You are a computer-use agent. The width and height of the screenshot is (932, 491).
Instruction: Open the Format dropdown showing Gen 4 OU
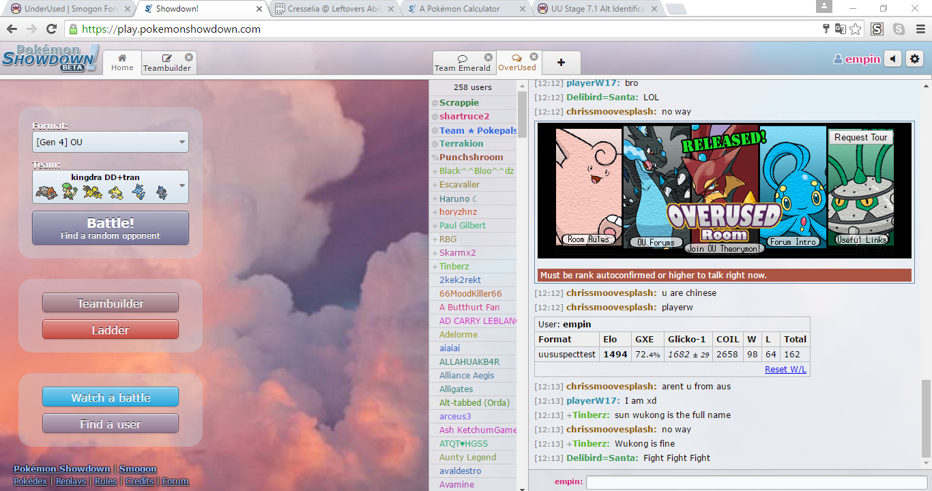coord(111,142)
